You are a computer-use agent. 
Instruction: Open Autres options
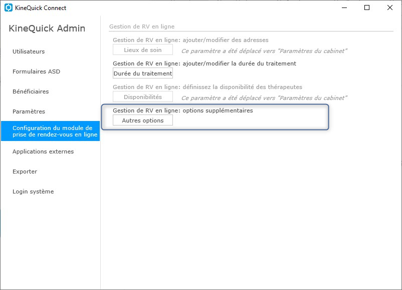[x=143, y=120]
